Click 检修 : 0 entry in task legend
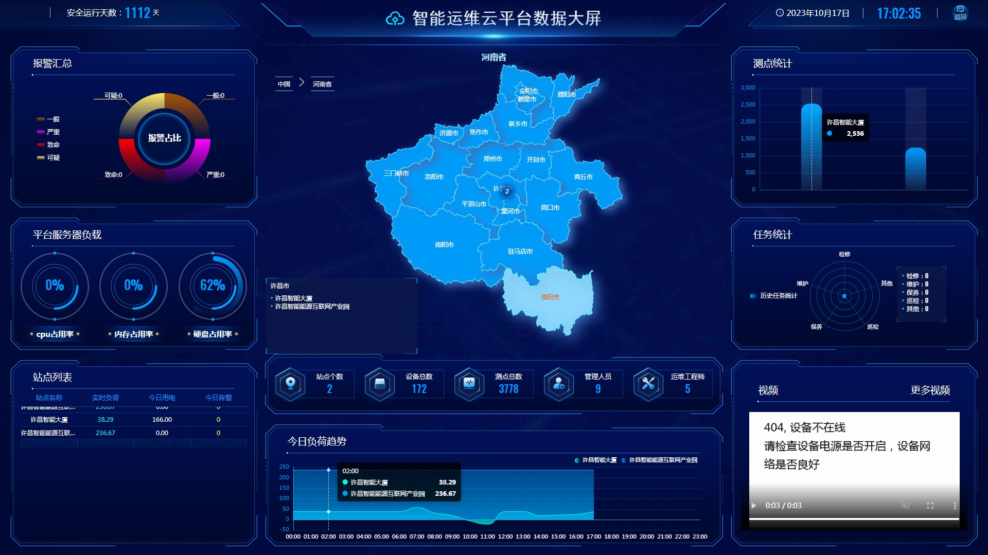The height and width of the screenshot is (555, 988). pos(915,276)
